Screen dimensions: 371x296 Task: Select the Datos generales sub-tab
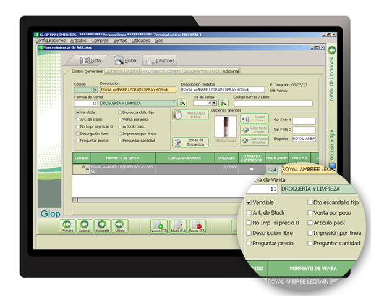87,71
